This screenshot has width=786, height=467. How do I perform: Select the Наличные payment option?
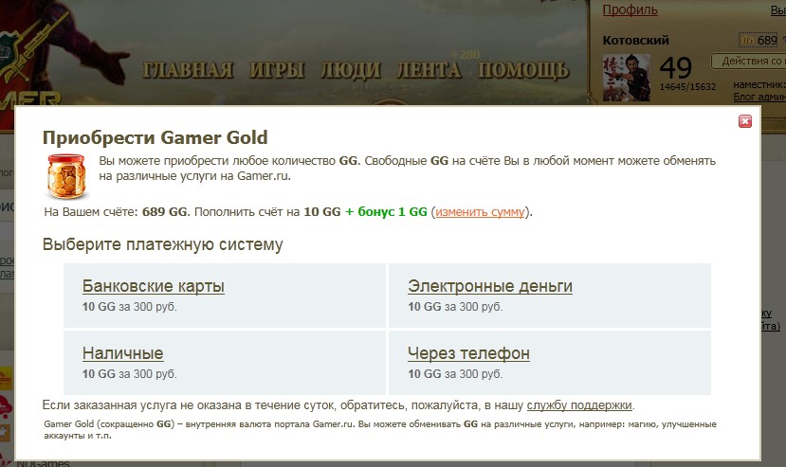tap(123, 353)
